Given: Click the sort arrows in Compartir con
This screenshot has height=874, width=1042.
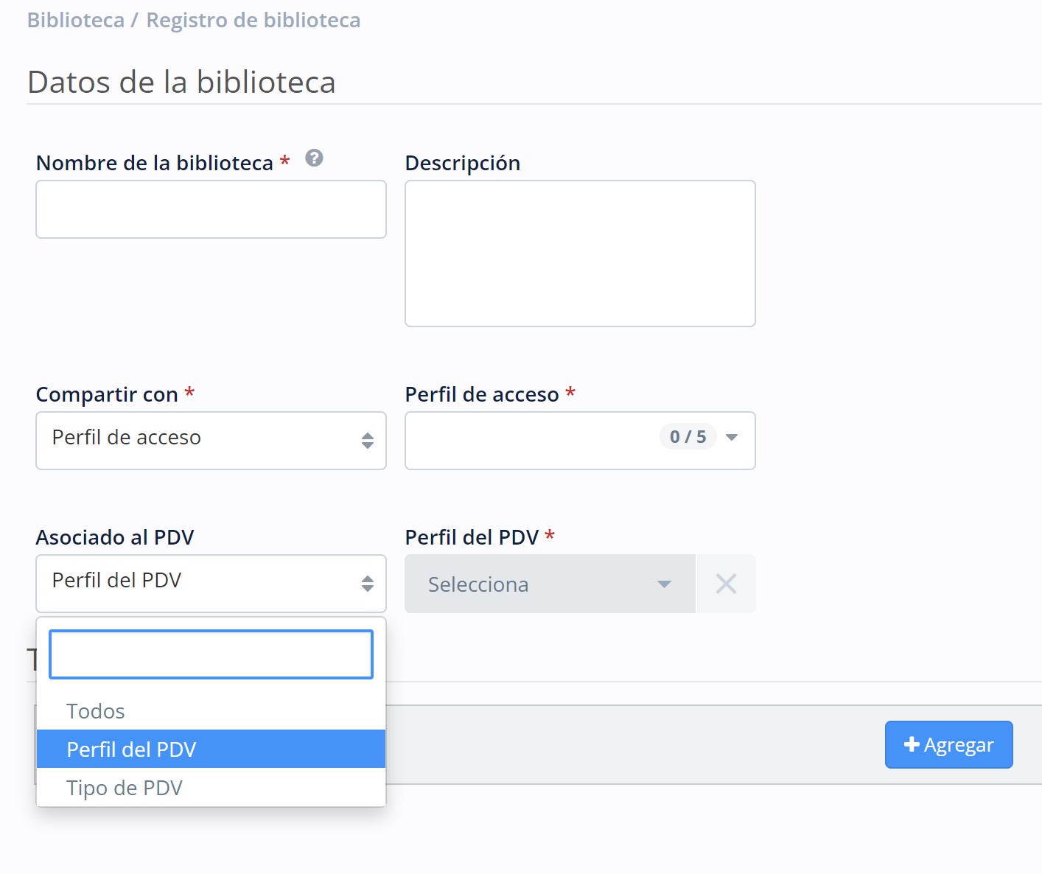Looking at the screenshot, I should (367, 441).
